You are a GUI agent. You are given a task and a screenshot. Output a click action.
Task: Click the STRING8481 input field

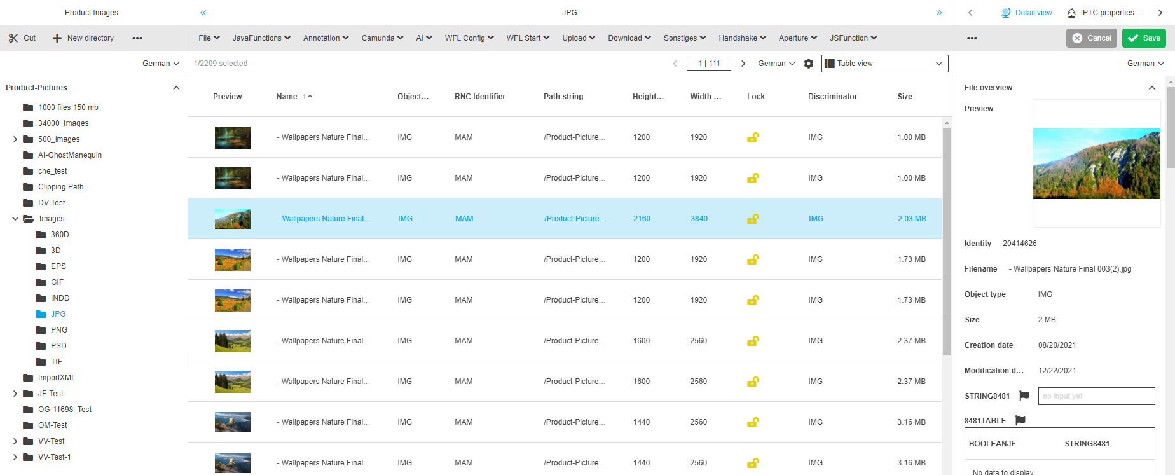click(1096, 396)
